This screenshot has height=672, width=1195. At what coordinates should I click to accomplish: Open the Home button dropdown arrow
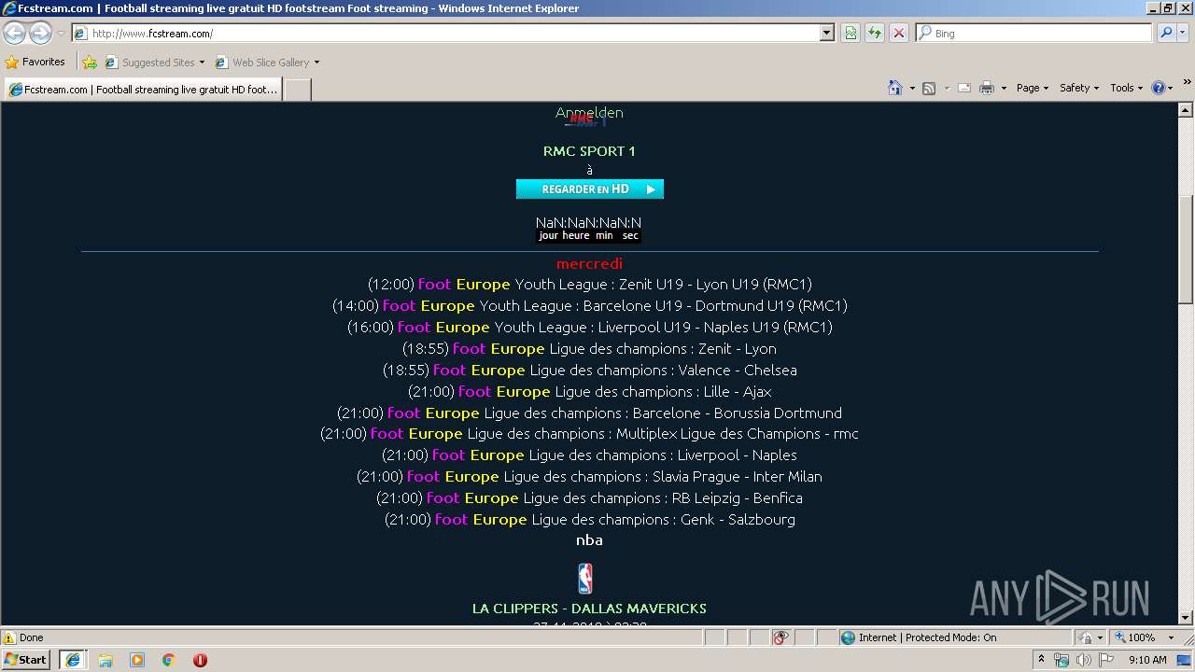coord(911,88)
